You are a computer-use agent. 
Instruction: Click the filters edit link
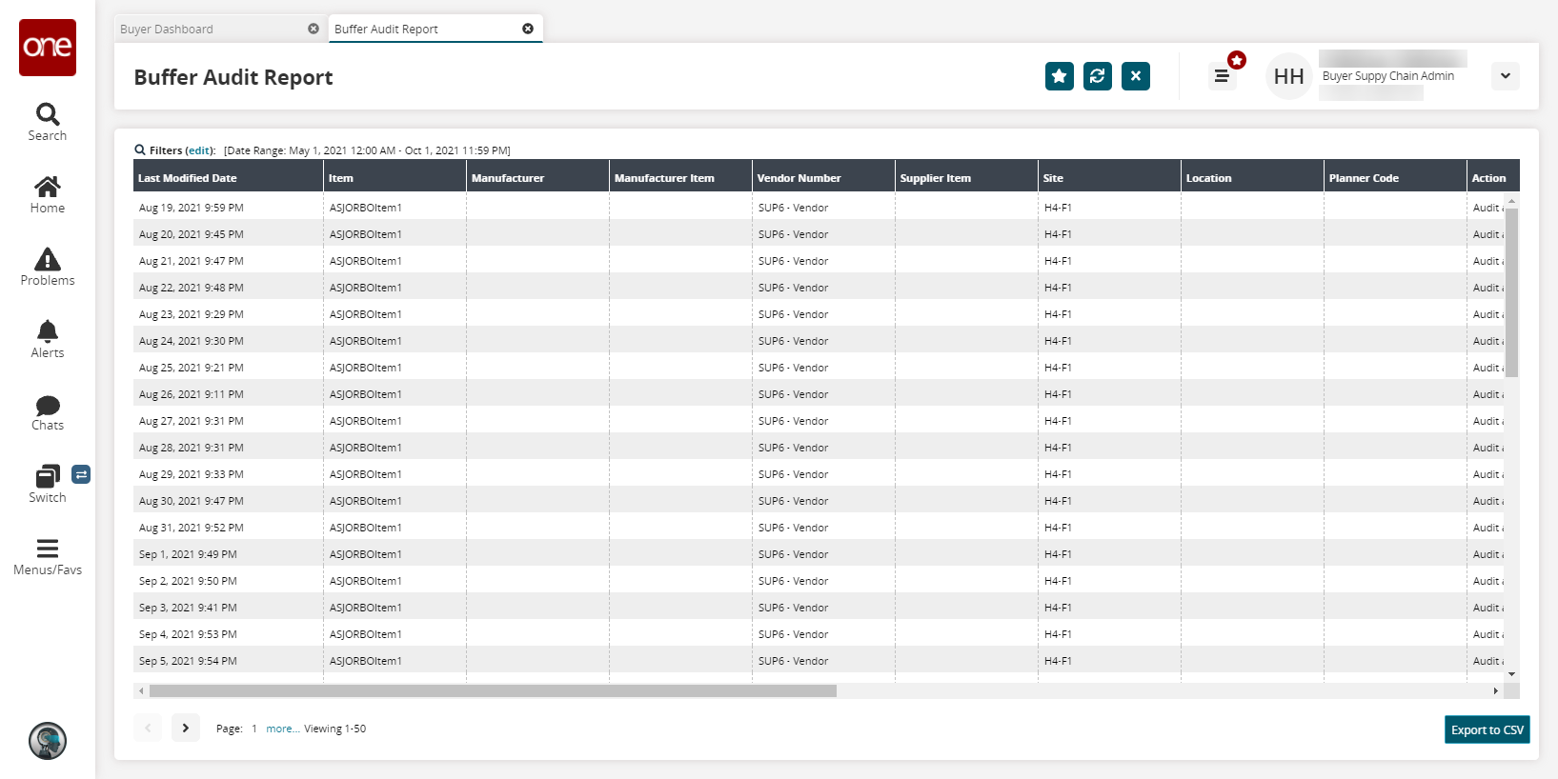tap(199, 150)
